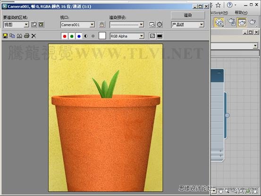
Task: Toggle the alpha channel display
Action: tap(86, 36)
